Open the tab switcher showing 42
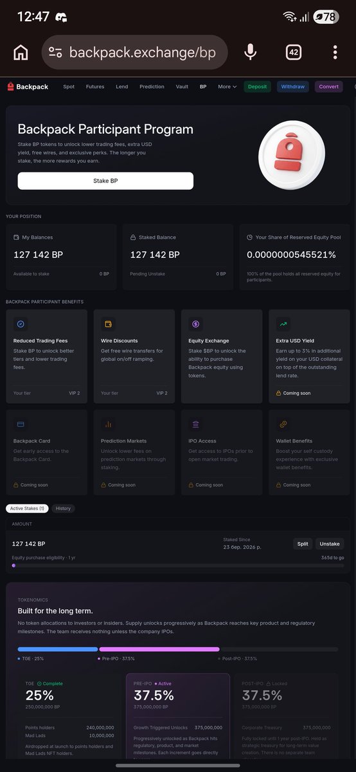 point(294,52)
